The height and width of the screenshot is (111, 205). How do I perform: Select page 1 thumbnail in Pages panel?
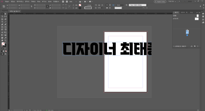point(187,32)
